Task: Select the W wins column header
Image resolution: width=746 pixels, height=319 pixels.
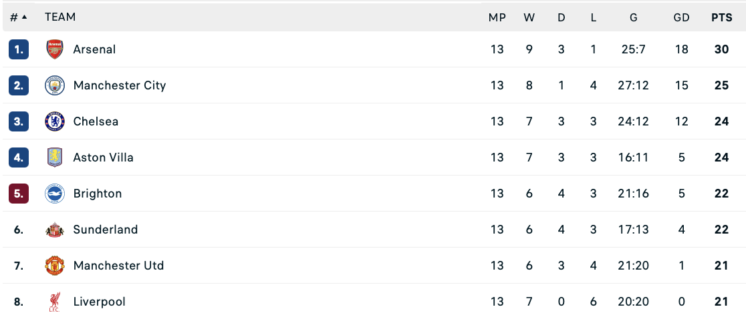Action: pos(529,17)
